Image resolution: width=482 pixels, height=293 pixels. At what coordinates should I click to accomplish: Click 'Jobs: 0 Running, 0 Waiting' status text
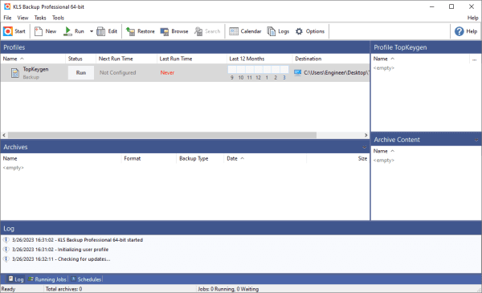[228, 289]
